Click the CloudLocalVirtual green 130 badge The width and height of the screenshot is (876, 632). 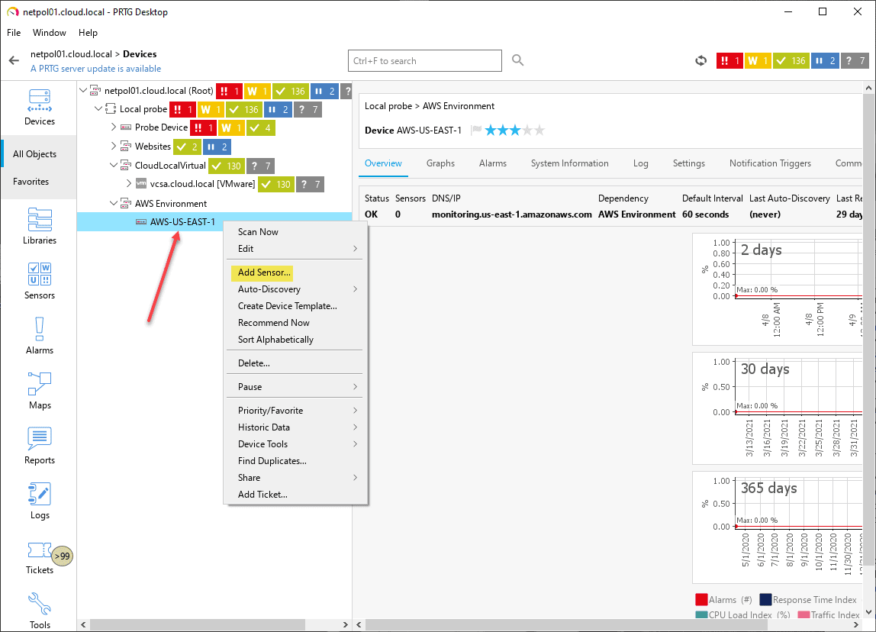(x=227, y=166)
